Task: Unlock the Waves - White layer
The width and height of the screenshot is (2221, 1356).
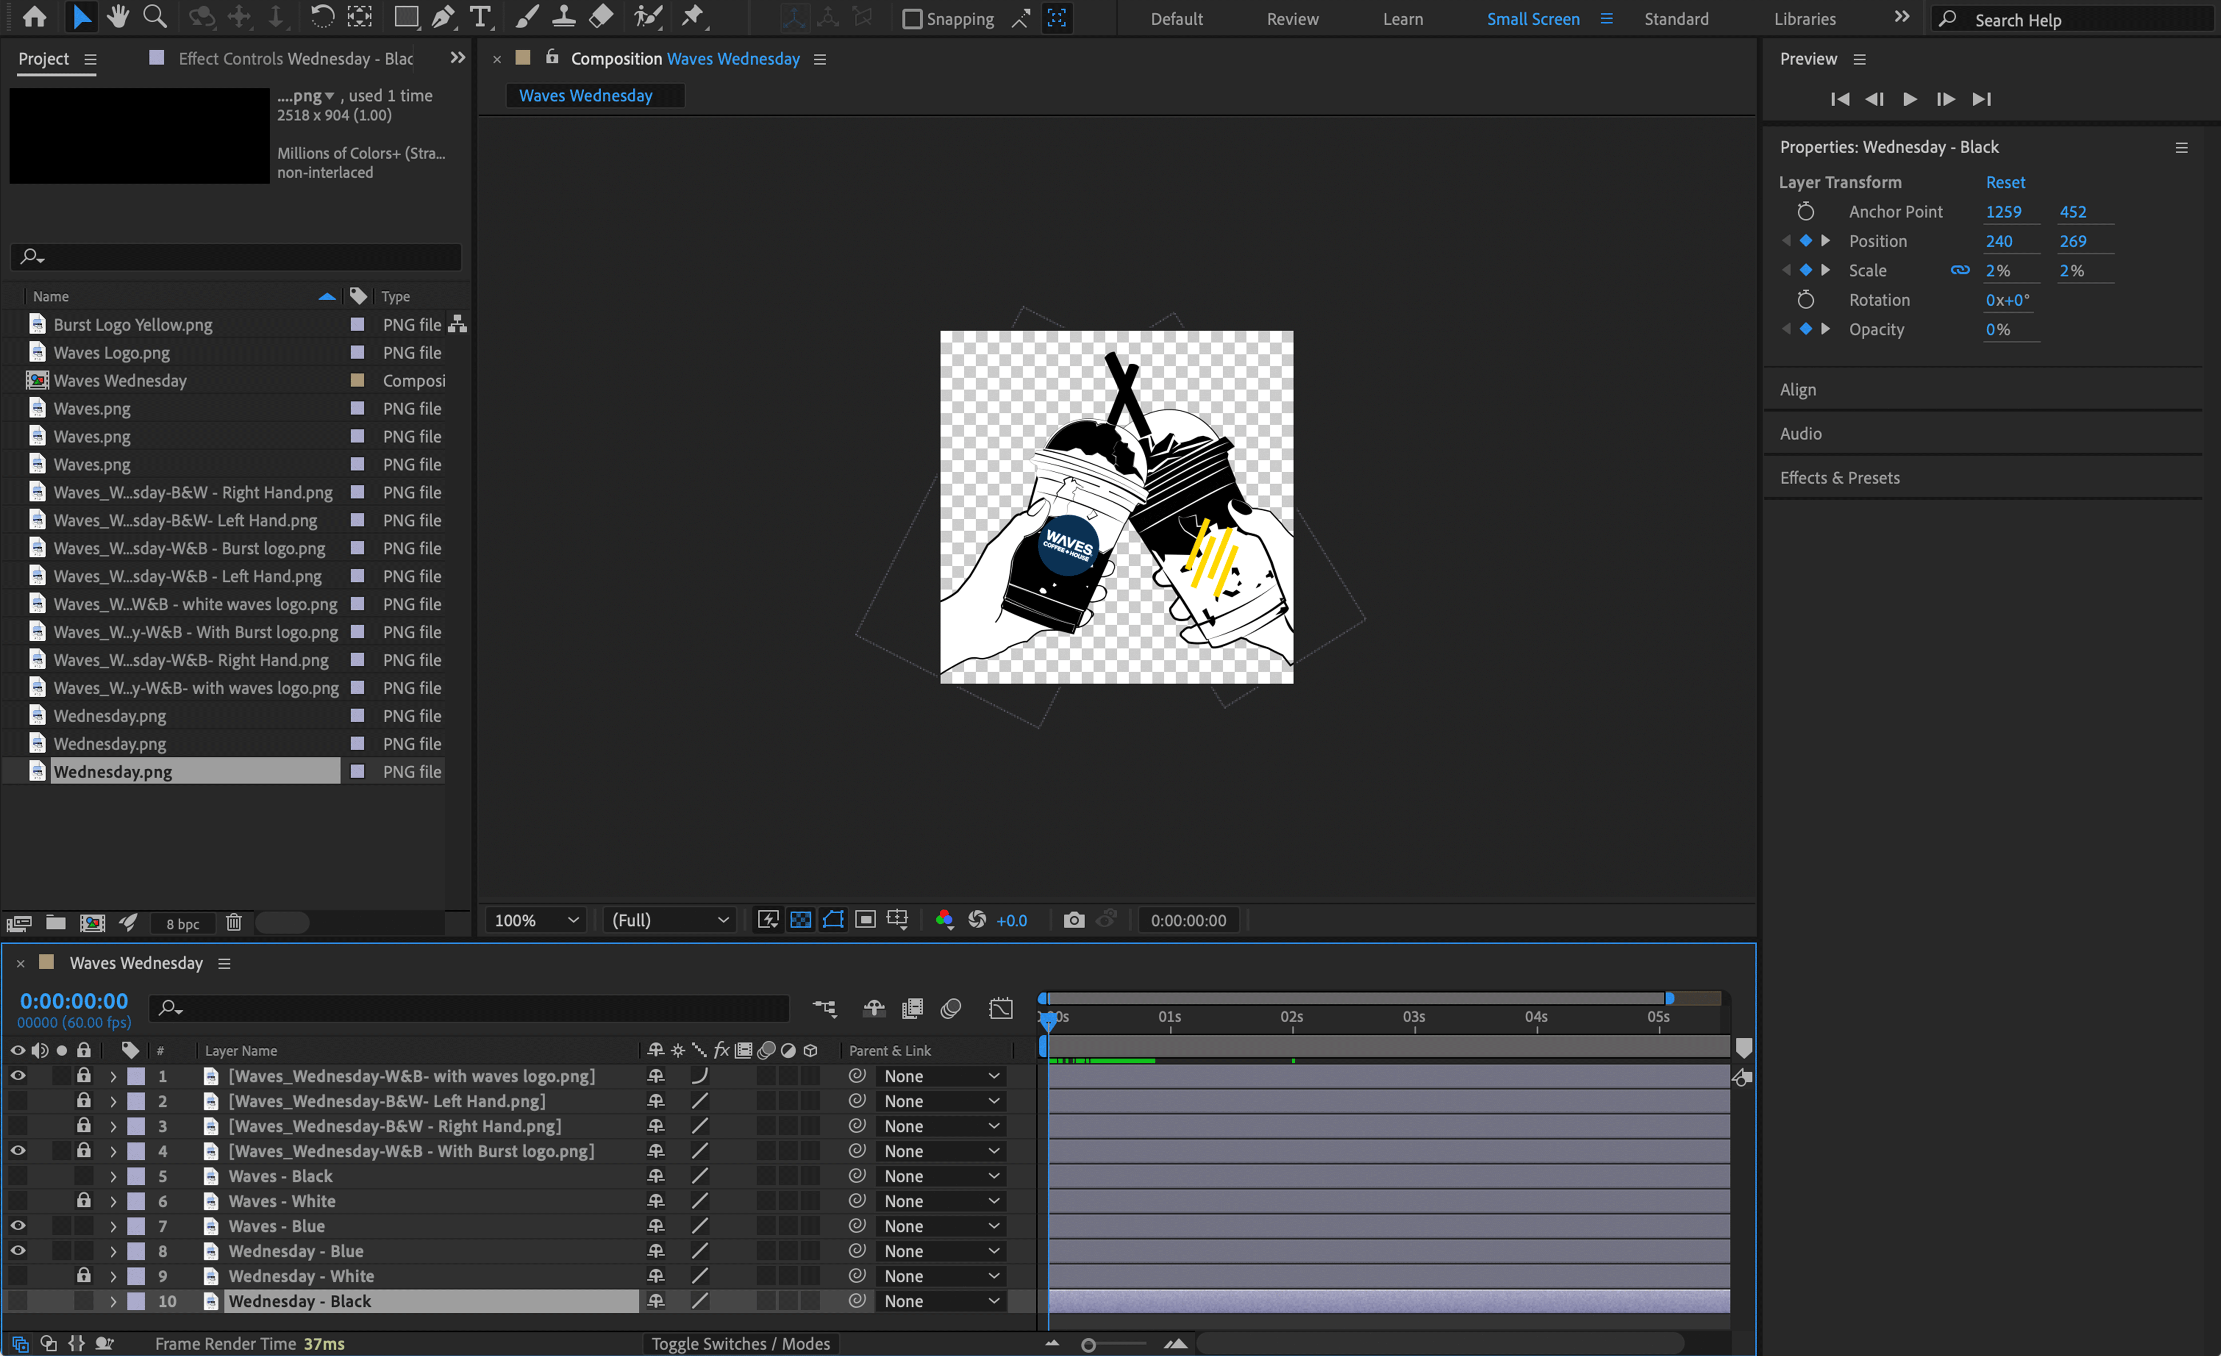Action: click(84, 1200)
